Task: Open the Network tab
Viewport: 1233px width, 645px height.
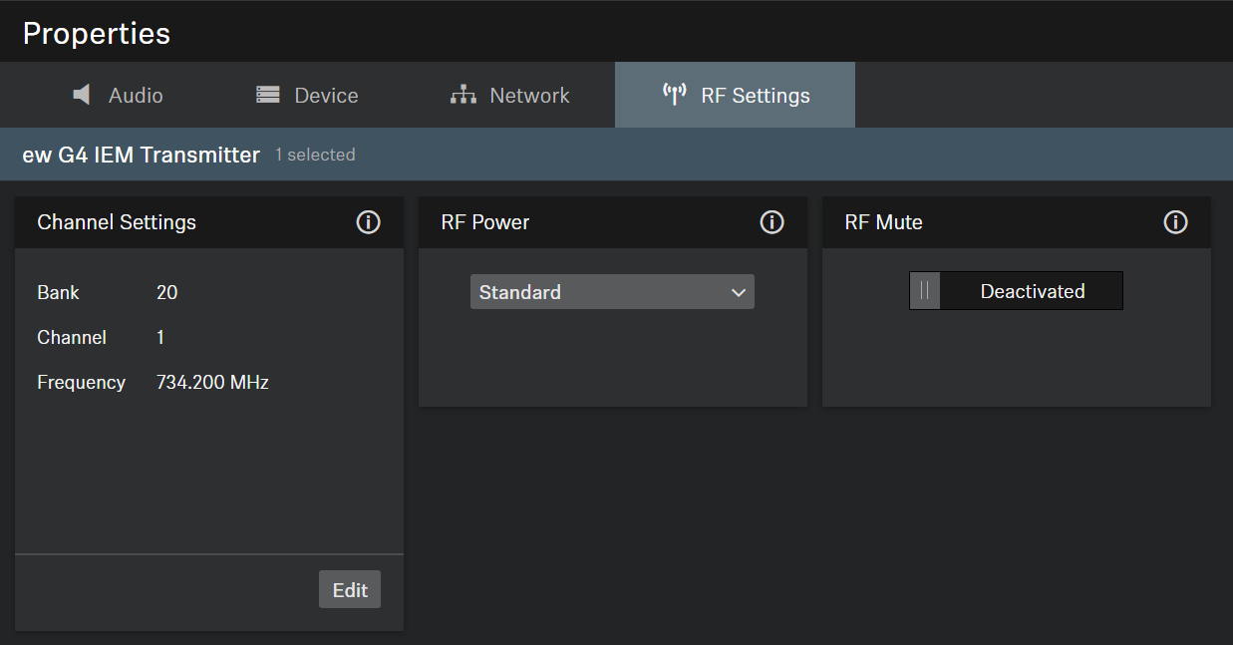Action: pos(528,96)
